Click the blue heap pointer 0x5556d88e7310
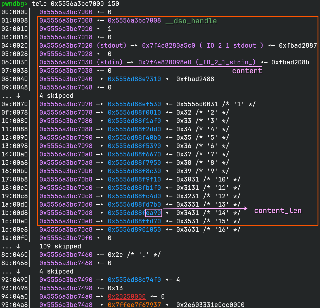 click(134, 79)
